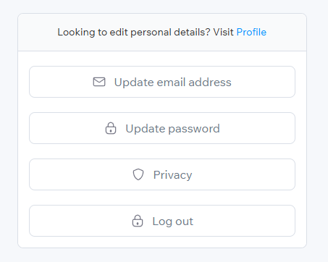Click the header banner above the buttons
The height and width of the screenshot is (262, 328).
point(162,32)
